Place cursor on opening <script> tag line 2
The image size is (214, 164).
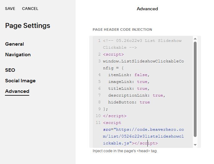114,54
